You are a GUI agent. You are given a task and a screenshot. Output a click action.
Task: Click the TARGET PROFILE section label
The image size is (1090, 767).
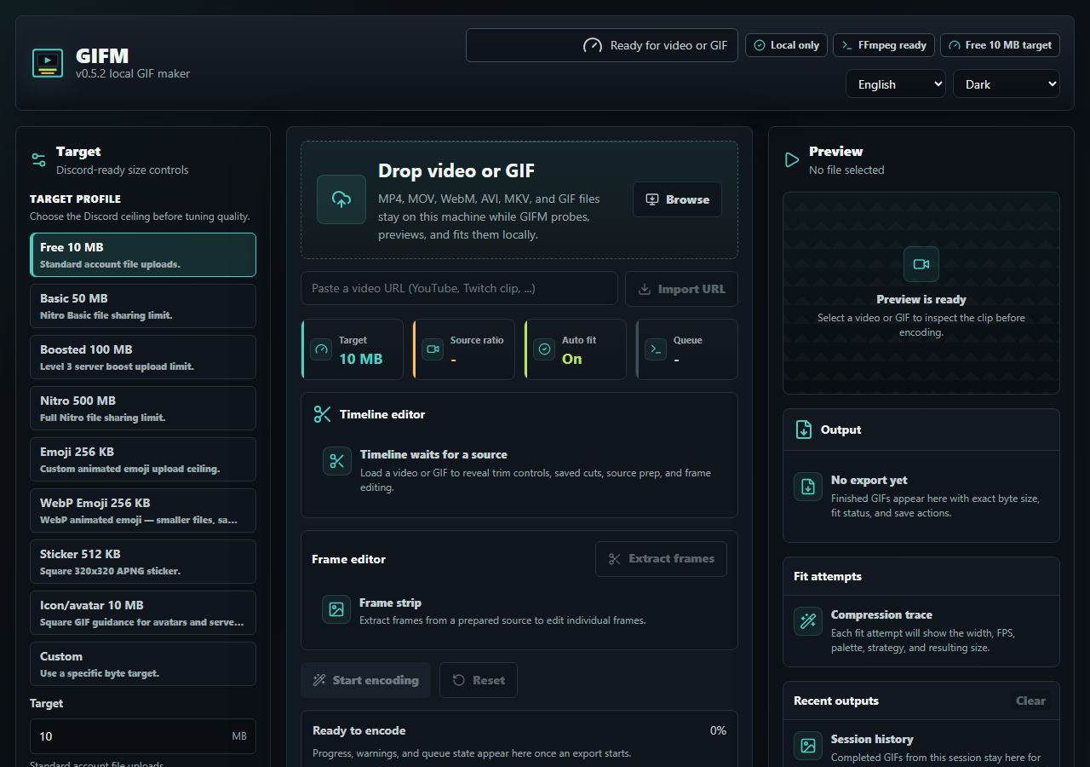pos(76,199)
